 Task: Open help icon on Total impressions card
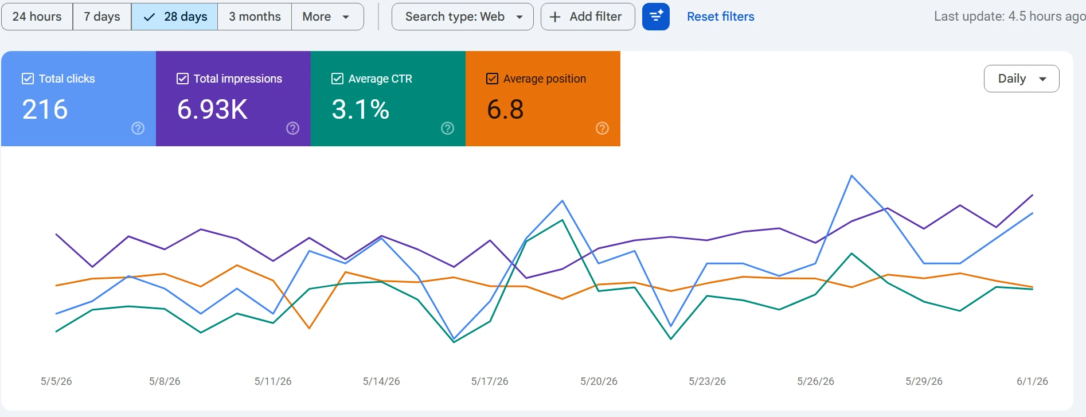tap(292, 128)
